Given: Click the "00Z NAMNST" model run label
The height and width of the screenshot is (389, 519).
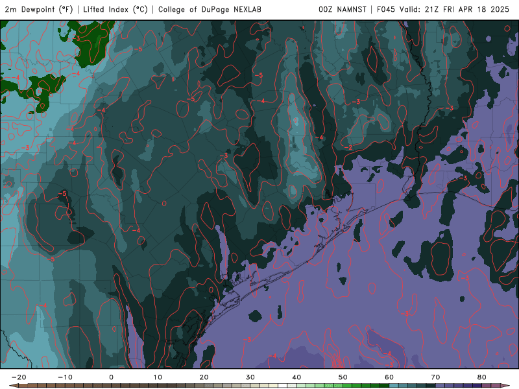Looking at the screenshot, I should [343, 9].
